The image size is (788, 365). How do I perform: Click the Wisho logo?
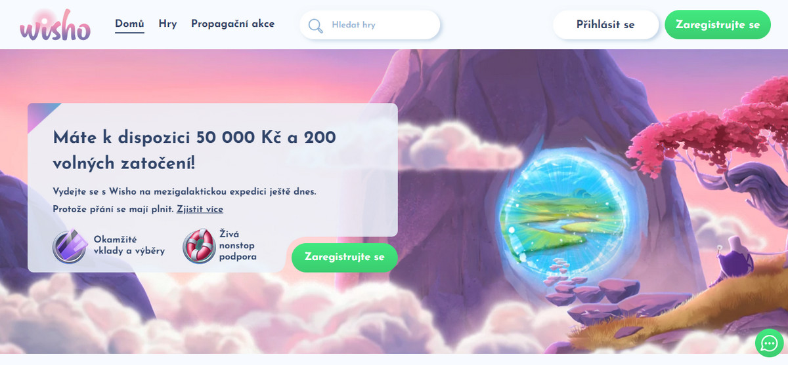(55, 25)
